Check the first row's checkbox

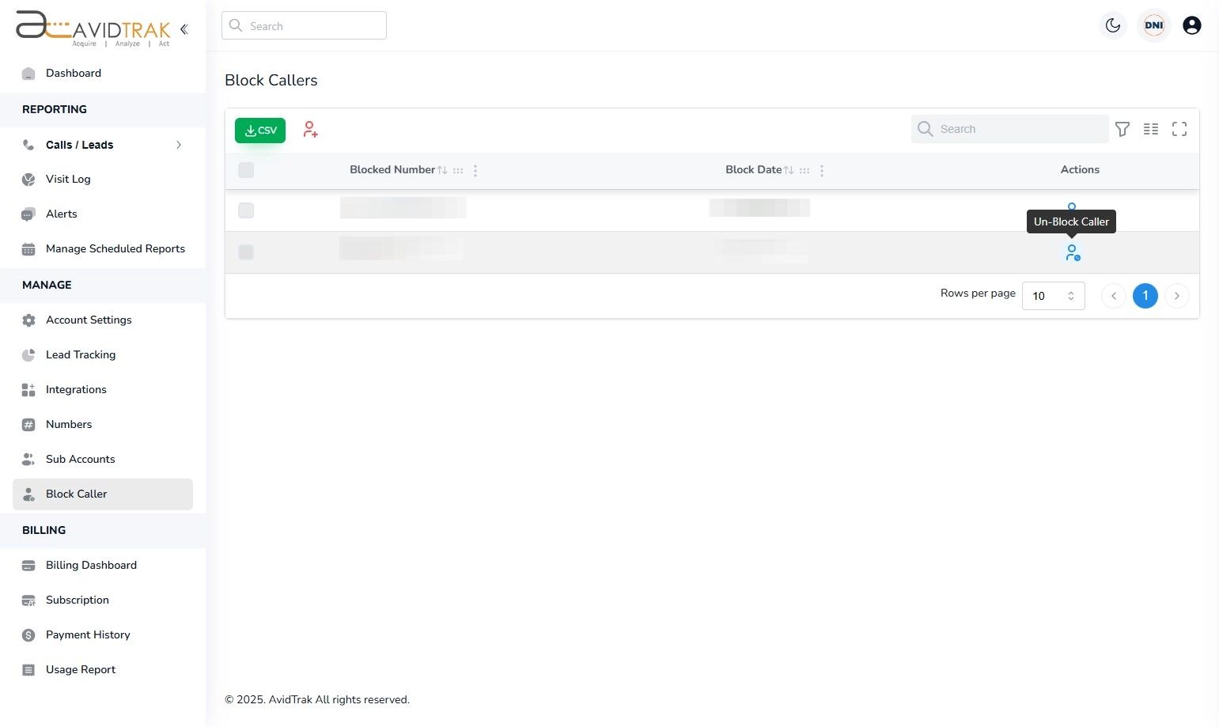[x=246, y=210]
